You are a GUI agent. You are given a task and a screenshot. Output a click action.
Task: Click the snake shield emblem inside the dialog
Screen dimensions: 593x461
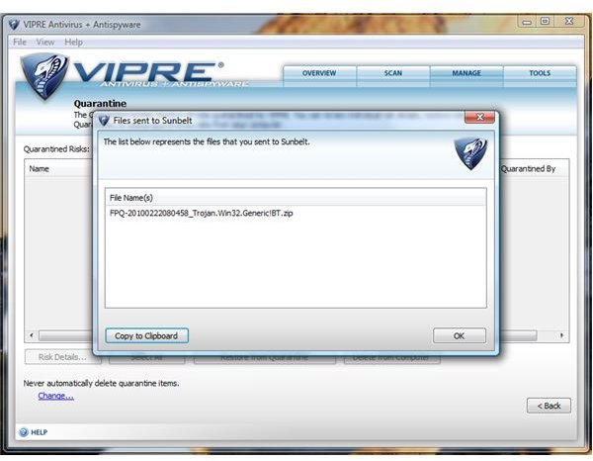470,153
